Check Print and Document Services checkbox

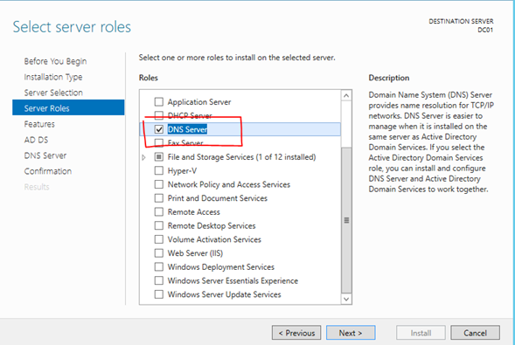159,198
